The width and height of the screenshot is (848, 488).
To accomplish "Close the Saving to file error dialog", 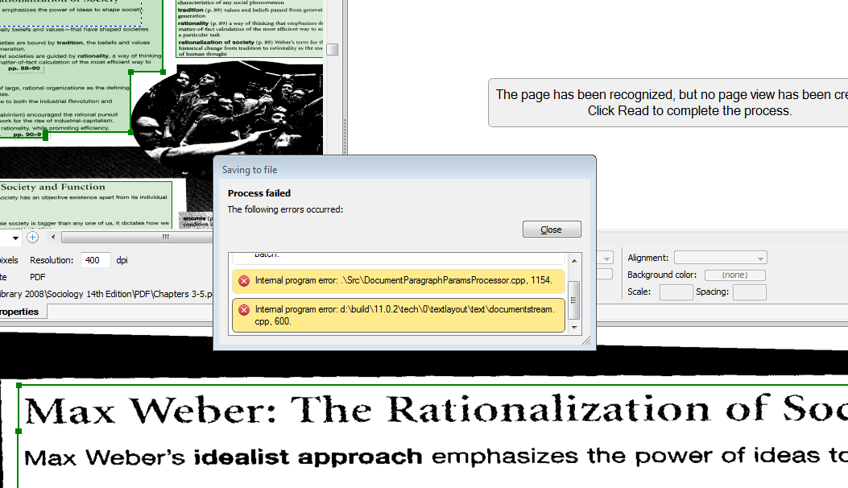I will click(552, 230).
